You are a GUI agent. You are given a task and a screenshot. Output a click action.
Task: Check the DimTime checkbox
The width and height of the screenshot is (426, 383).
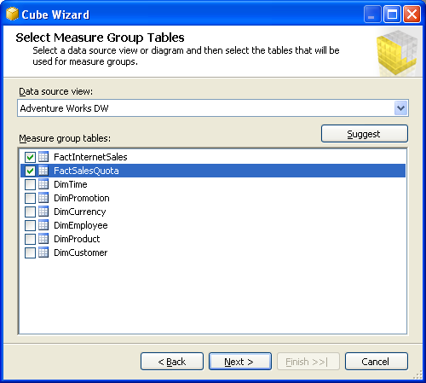(x=30, y=184)
